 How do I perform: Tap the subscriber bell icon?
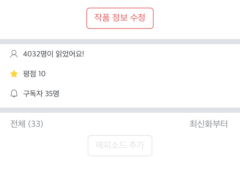point(14,94)
